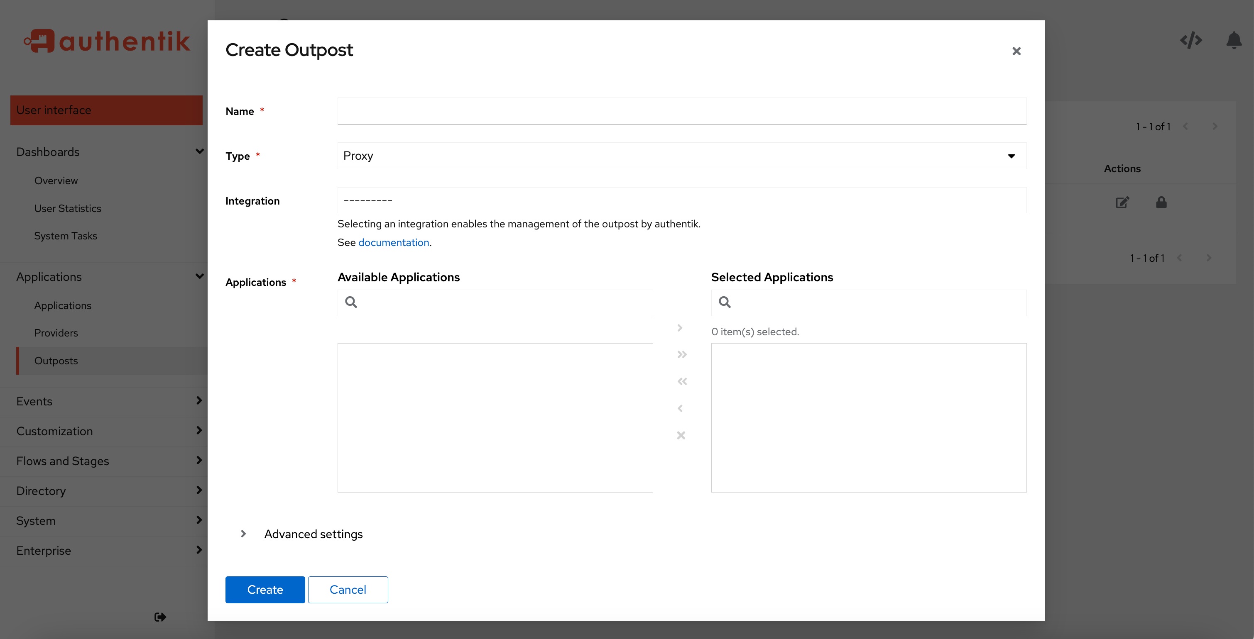The image size is (1254, 639).
Task: Click the lock icon under Actions
Action: coord(1161,202)
